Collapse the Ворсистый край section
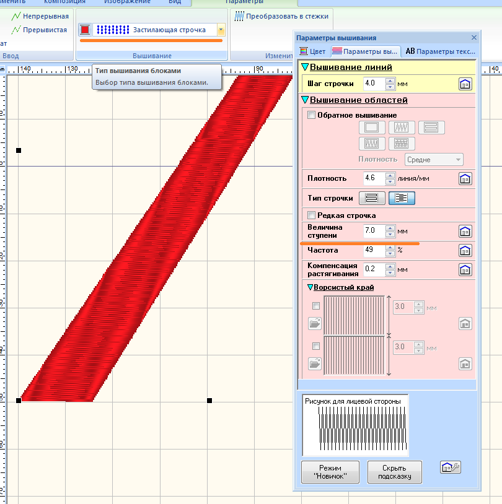 tap(310, 287)
